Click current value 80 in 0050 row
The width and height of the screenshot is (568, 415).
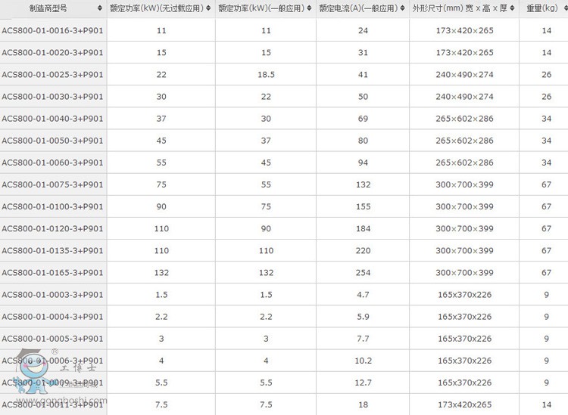pyautogui.click(x=363, y=141)
